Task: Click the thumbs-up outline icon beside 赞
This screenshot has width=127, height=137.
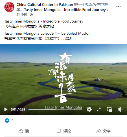Action: (x=21, y=131)
